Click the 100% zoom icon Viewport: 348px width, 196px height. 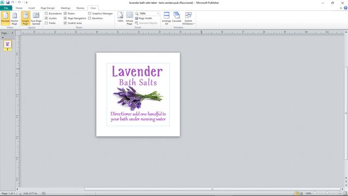point(120,17)
